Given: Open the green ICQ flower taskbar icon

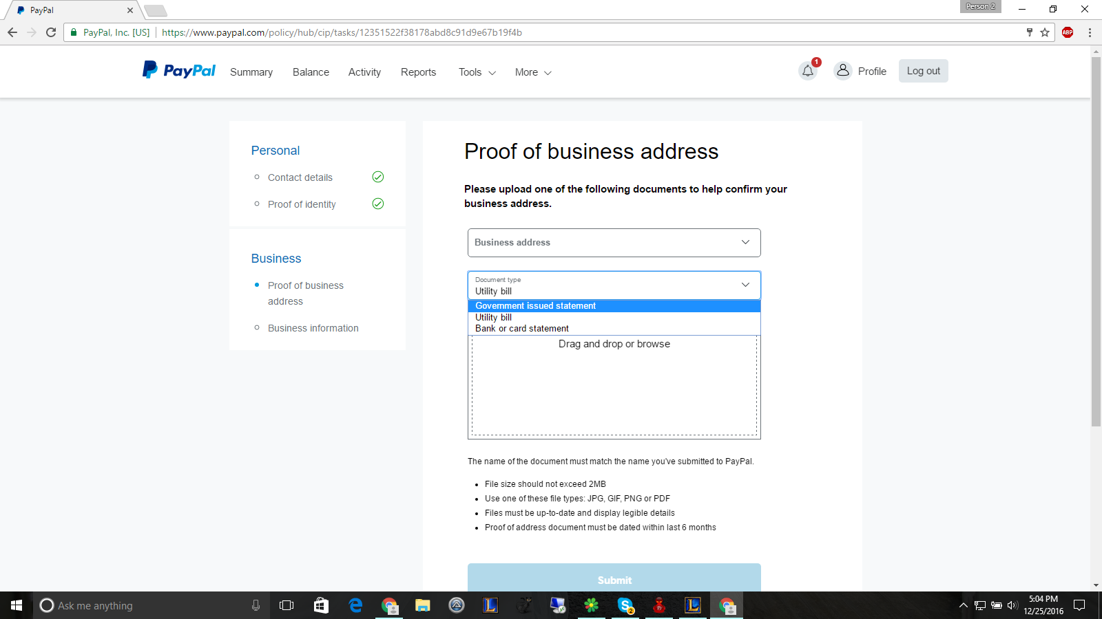Looking at the screenshot, I should pos(592,605).
